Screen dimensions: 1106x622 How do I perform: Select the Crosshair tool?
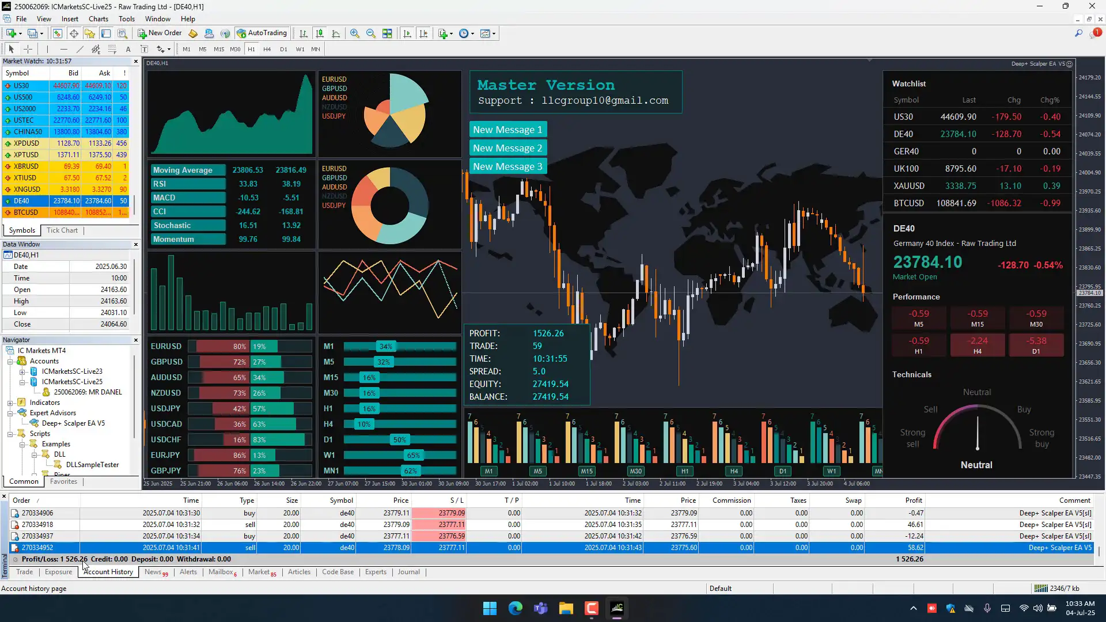coord(28,50)
